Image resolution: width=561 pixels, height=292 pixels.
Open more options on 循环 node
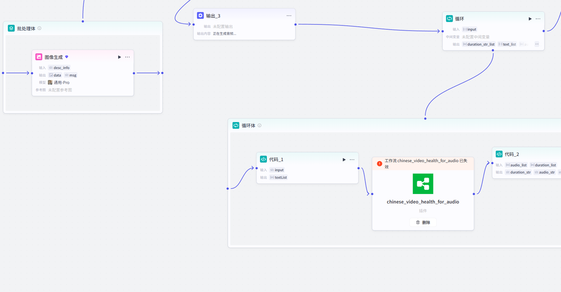[538, 19]
